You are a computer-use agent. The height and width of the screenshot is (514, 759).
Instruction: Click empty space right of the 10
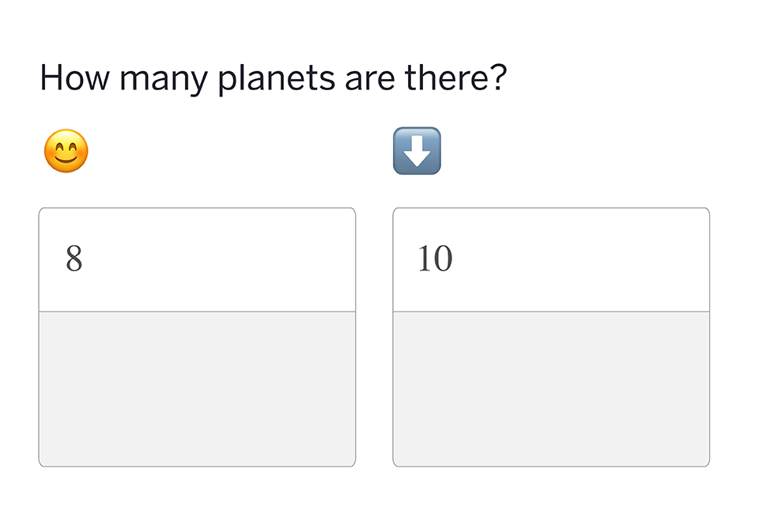593,259
